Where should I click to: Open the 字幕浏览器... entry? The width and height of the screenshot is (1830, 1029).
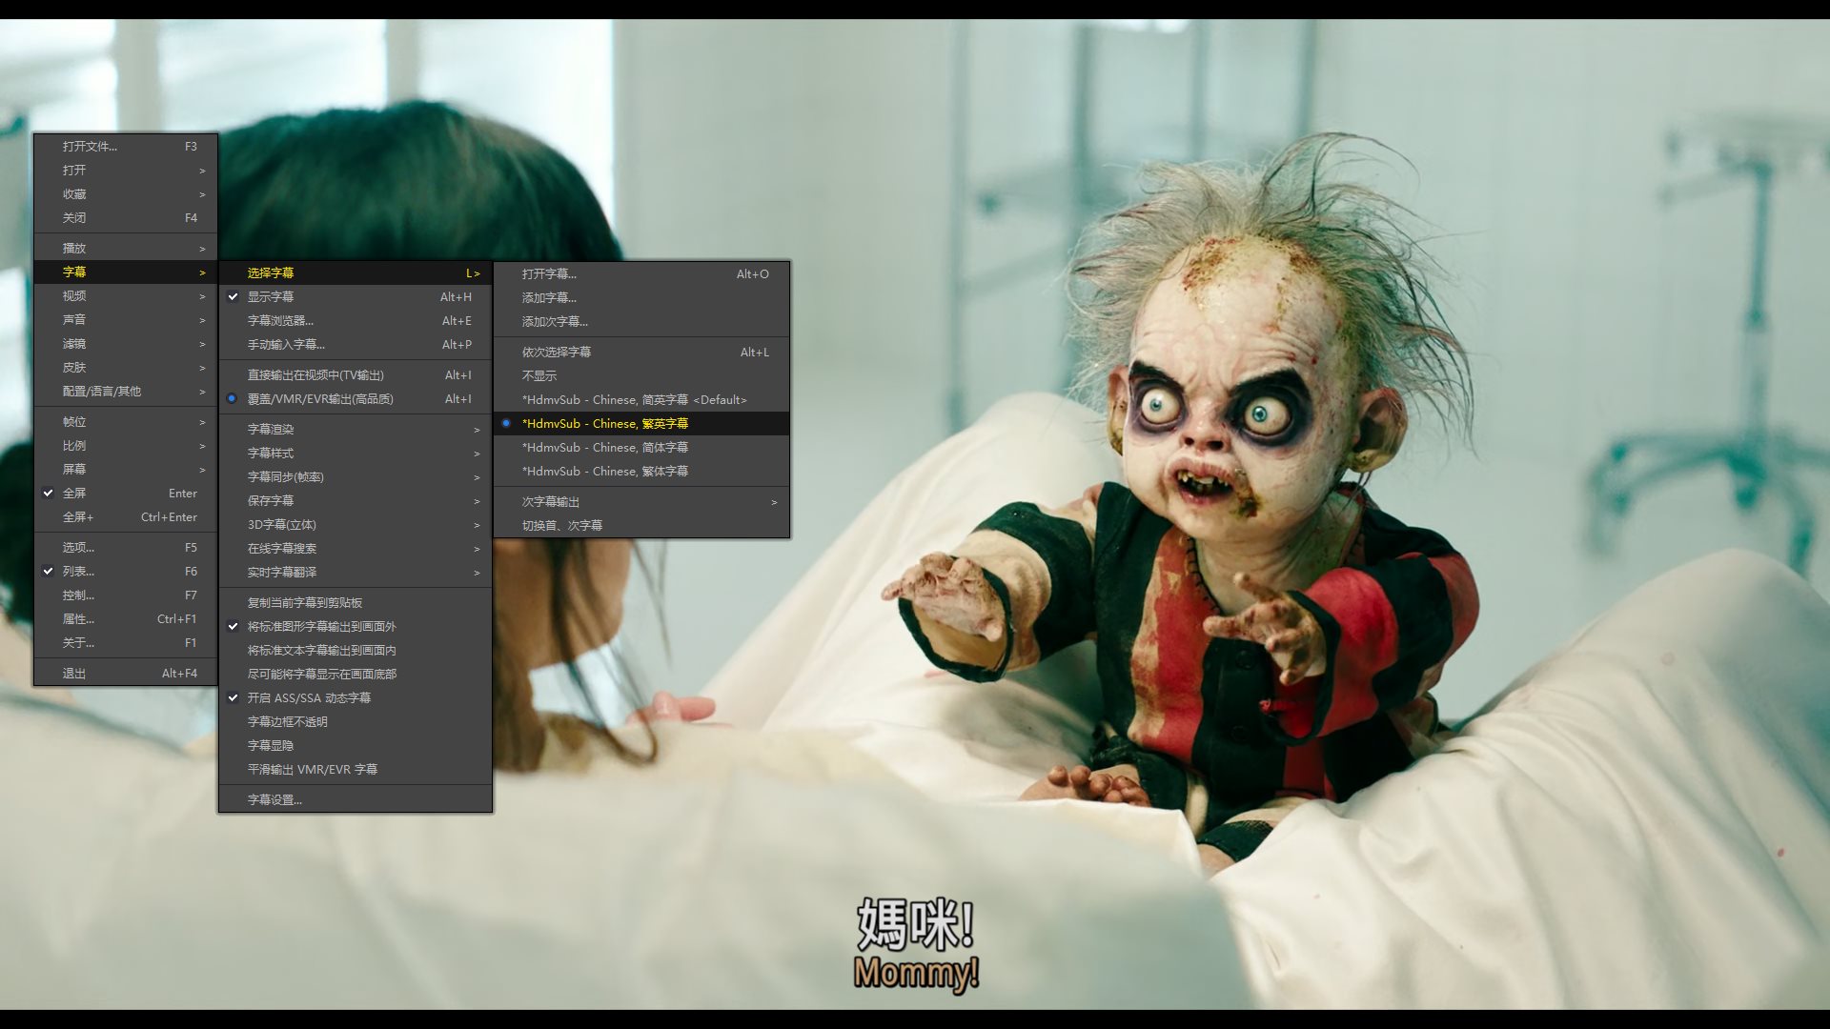click(280, 320)
